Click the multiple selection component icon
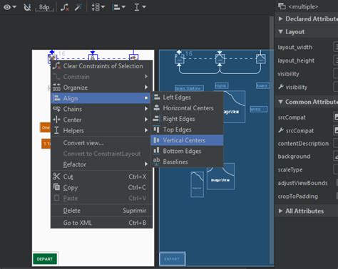 pos(282,6)
